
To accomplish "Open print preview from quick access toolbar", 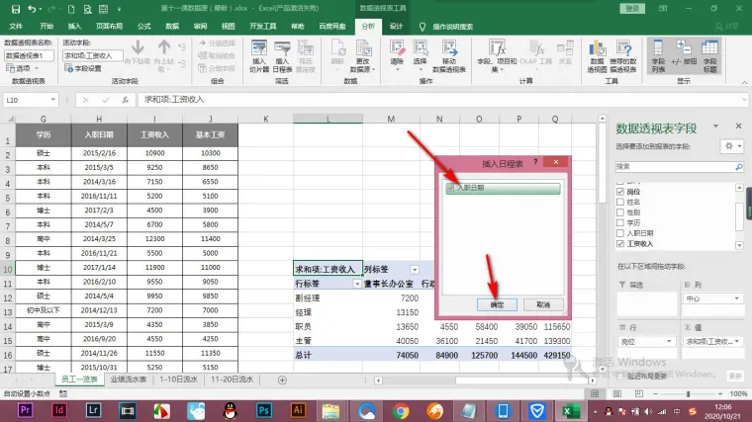I will point(87,9).
